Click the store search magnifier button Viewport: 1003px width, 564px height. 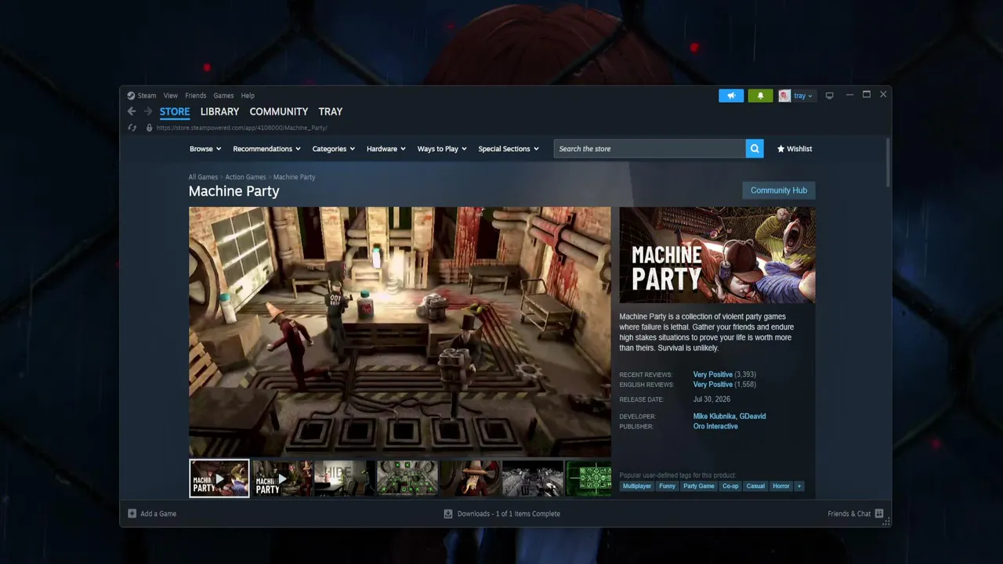pyautogui.click(x=755, y=149)
